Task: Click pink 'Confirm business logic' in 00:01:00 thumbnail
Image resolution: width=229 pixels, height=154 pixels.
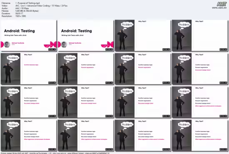Action: coord(31,65)
